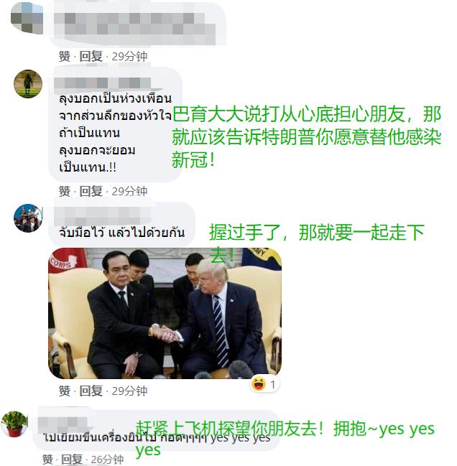Click 回复 under the blurred top comment
Screen dimensions: 457x466
pos(91,57)
